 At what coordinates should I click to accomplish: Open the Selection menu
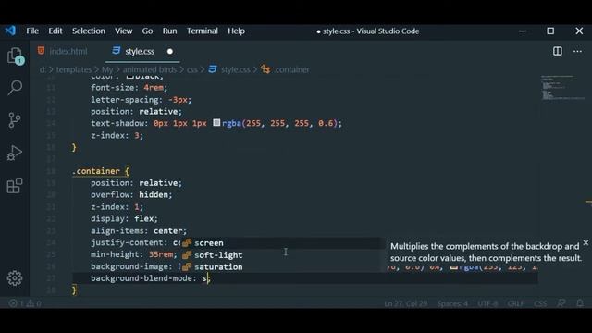pos(89,31)
